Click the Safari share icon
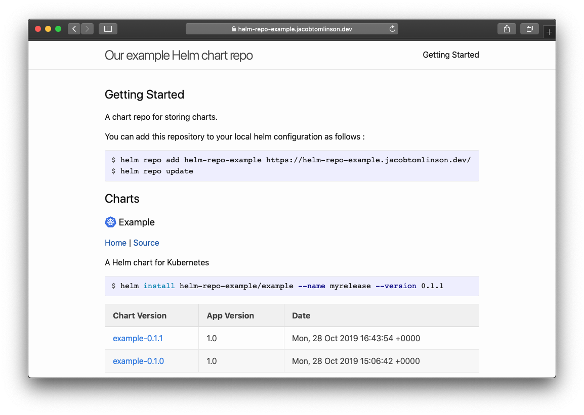The height and width of the screenshot is (415, 584). coord(507,29)
